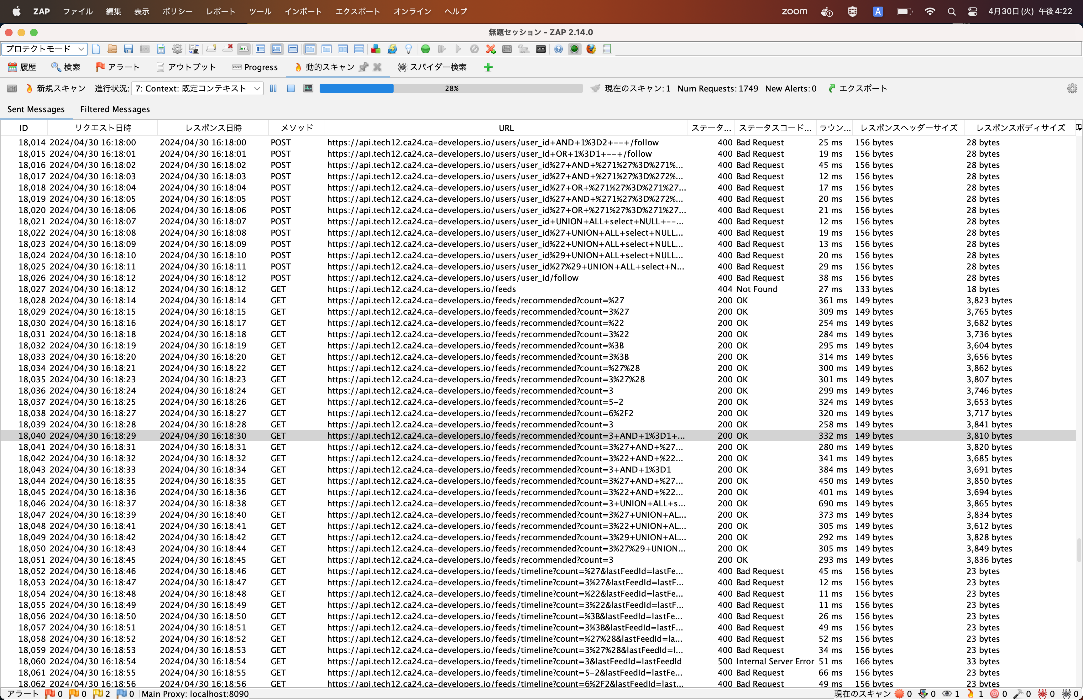Screen dimensions: 1083x700
Task: Toggle expand information tabs layout icon
Action: [x=277, y=49]
